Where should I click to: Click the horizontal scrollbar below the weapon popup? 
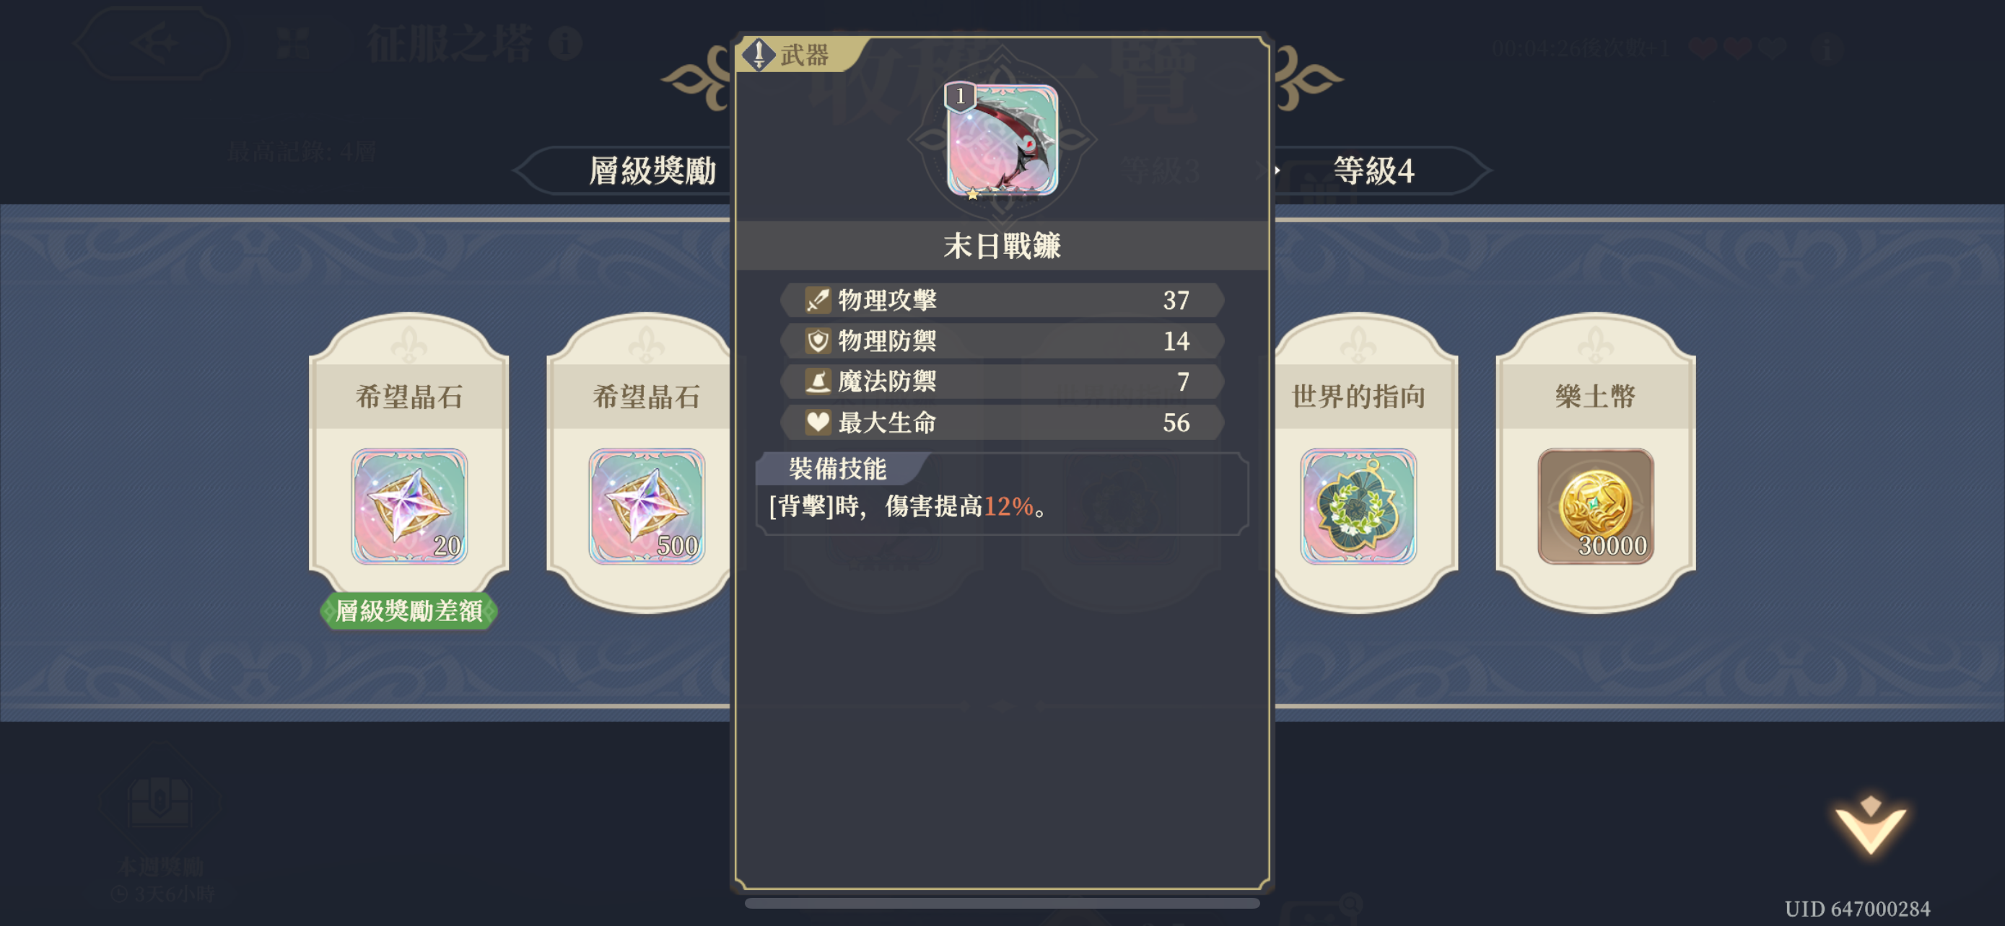(1002, 904)
